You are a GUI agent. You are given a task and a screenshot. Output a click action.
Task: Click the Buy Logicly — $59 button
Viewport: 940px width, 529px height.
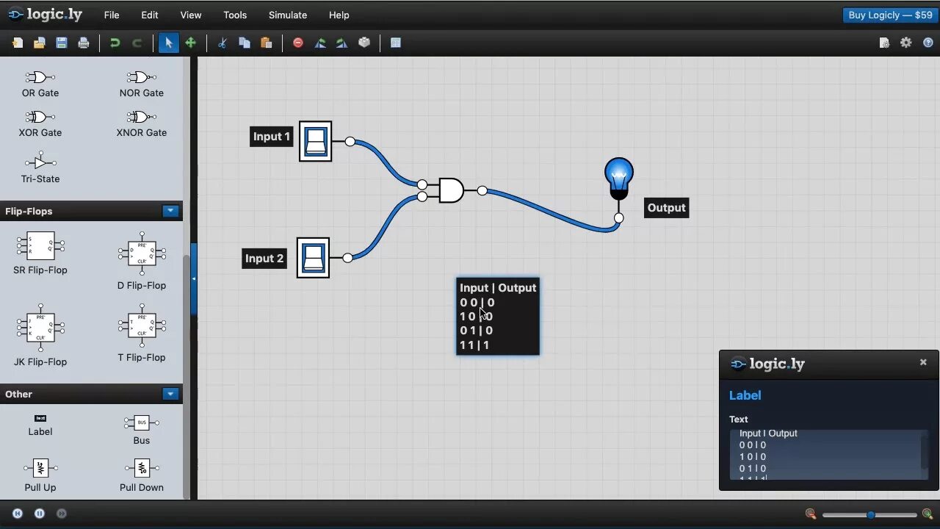coord(889,15)
